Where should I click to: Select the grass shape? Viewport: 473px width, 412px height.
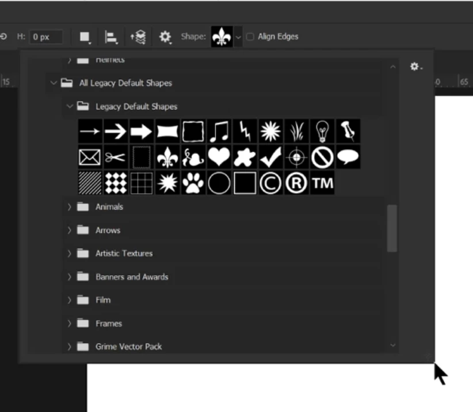tap(296, 131)
